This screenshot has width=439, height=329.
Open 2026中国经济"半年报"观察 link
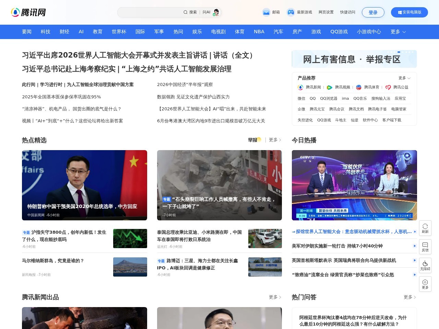point(185,85)
